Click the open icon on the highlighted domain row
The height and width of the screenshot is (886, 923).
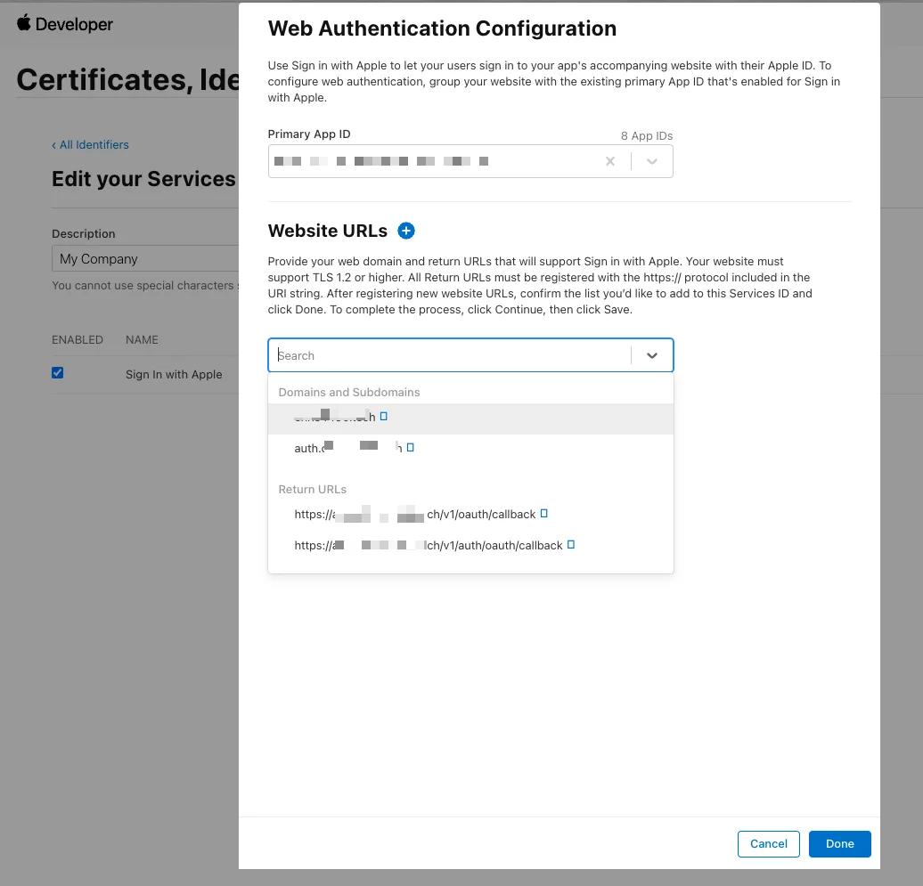coord(384,415)
